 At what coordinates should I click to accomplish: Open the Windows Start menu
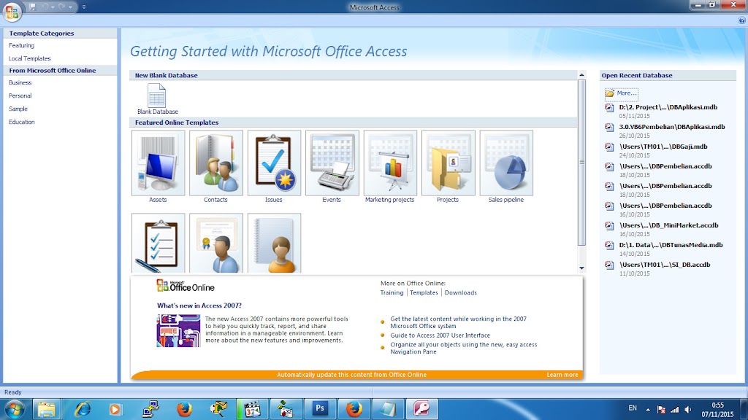coord(14,409)
